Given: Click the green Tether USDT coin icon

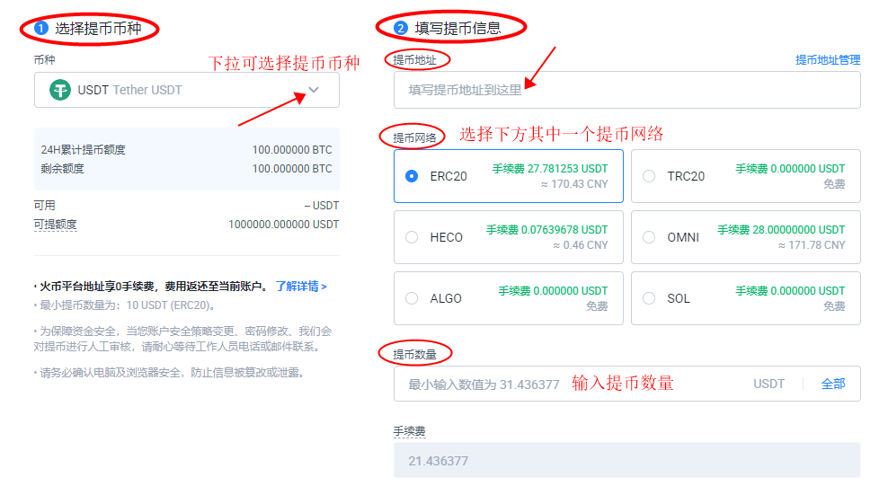Looking at the screenshot, I should (x=60, y=90).
